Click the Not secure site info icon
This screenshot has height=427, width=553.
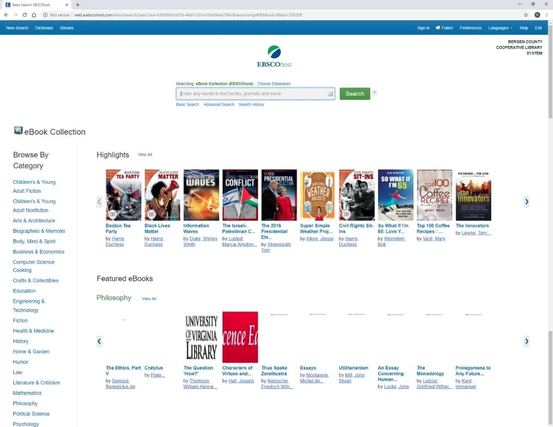(x=45, y=15)
